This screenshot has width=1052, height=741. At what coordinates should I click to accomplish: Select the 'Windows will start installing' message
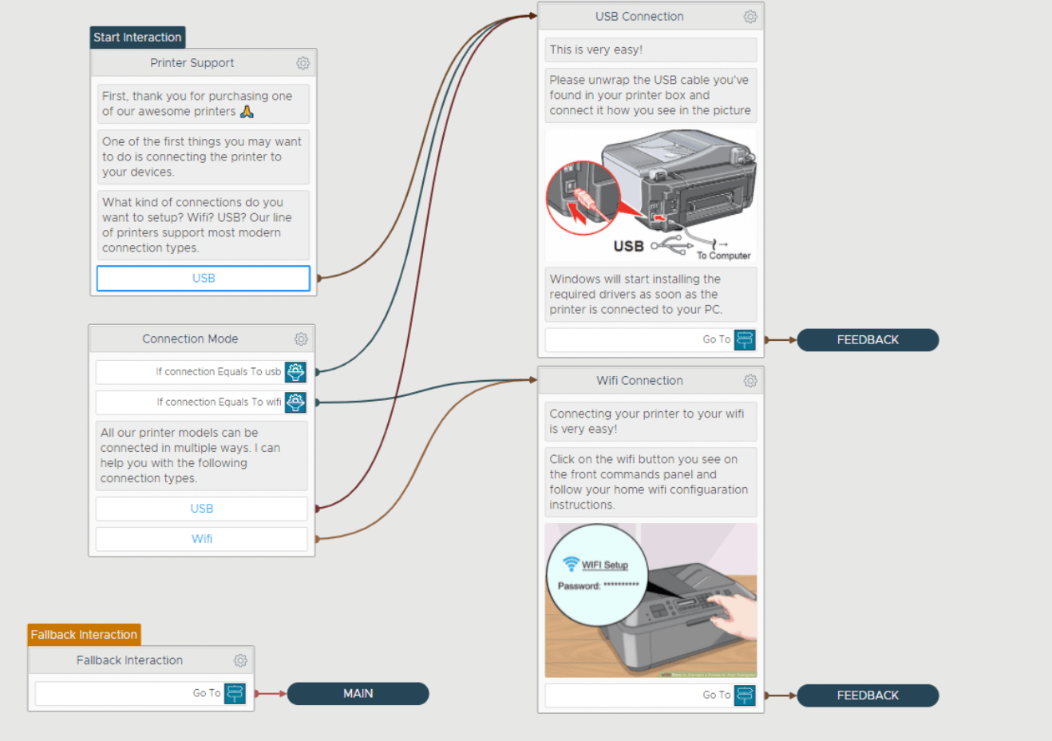(x=651, y=295)
